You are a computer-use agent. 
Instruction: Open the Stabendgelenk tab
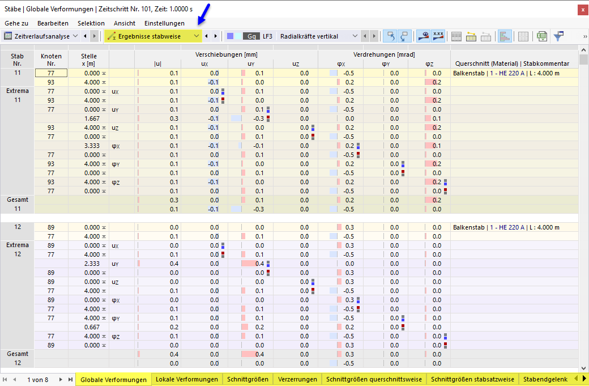click(545, 379)
